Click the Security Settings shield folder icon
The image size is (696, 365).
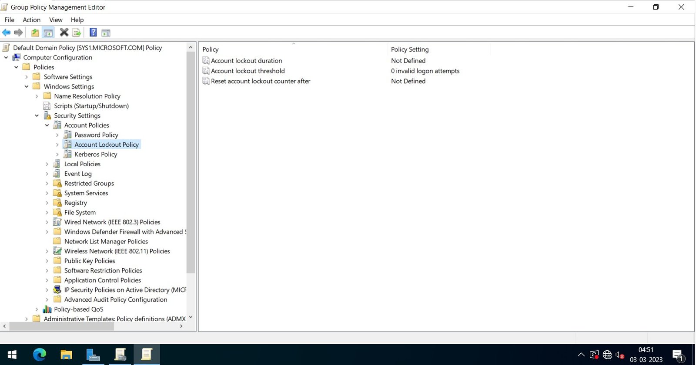pos(47,115)
